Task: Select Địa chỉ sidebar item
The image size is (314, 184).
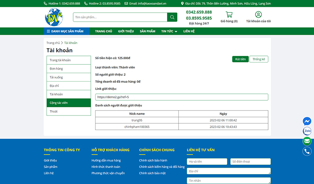Action: 69,86
